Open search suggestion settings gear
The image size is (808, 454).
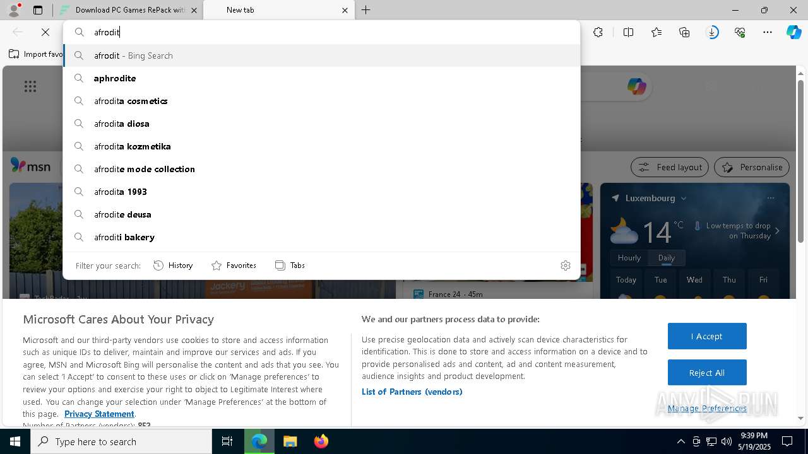coord(566,265)
